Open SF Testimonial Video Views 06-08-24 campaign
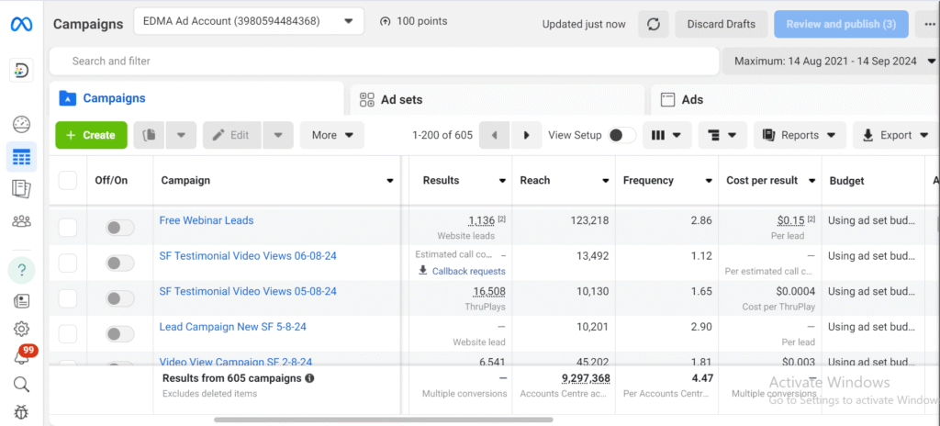This screenshot has width=940, height=426. tap(248, 256)
